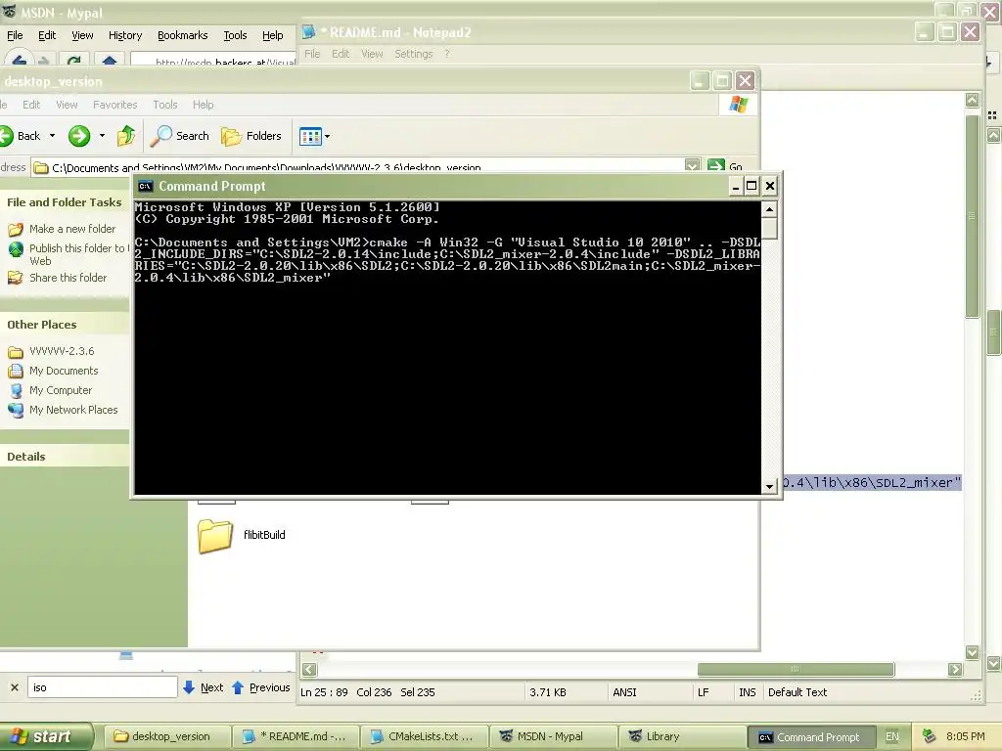Click Notepad2 horizontal scroll left arrow
This screenshot has width=1002, height=751.
pos(309,669)
